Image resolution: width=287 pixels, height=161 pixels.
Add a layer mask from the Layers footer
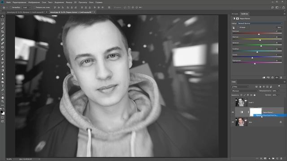[x=265, y=158]
